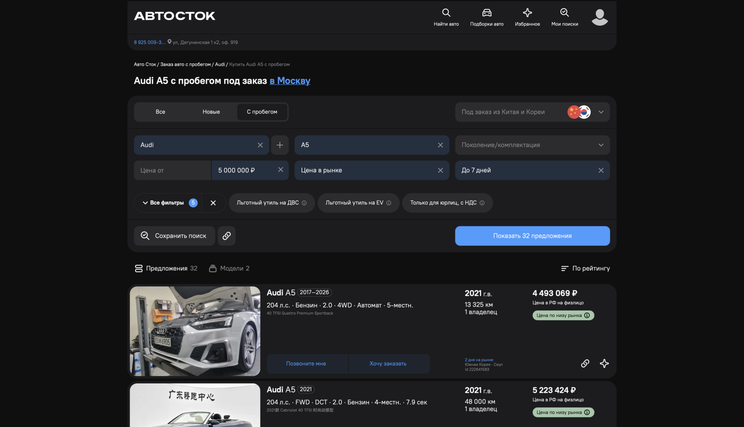Viewport: 744px width, 427px height.
Task: Expand Под заказ из Китая и Кореи dropdown
Action: 532,112
